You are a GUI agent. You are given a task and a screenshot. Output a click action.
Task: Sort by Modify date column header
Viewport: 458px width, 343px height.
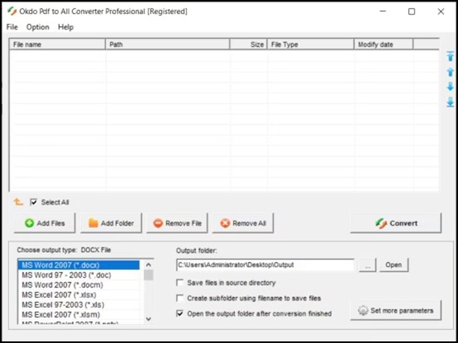click(x=384, y=44)
